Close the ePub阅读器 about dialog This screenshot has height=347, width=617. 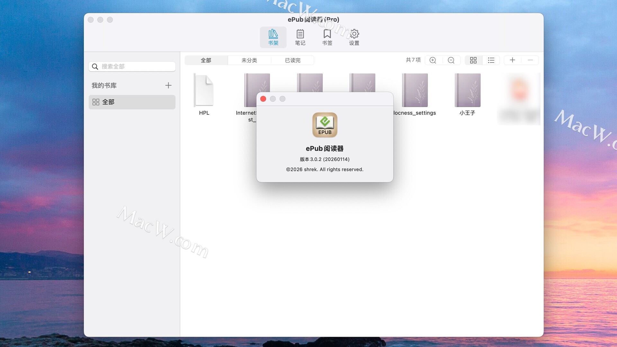click(x=263, y=99)
